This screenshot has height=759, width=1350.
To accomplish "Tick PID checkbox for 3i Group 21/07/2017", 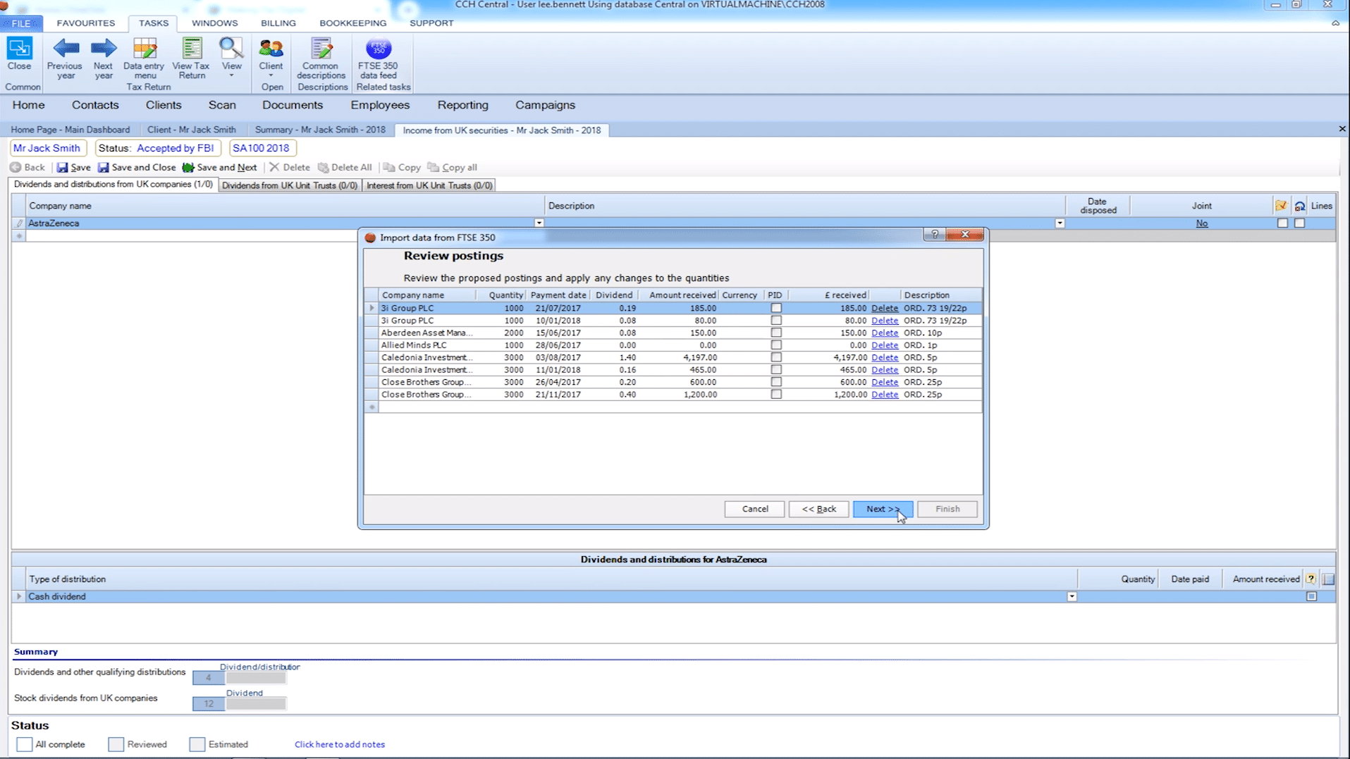I will (776, 308).
